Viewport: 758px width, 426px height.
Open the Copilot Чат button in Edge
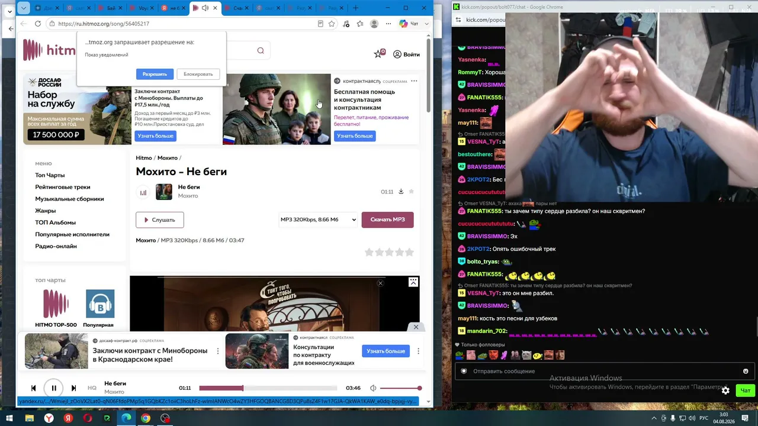[x=409, y=24]
